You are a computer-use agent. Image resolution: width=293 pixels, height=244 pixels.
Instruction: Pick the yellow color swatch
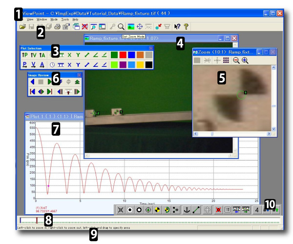(140, 65)
